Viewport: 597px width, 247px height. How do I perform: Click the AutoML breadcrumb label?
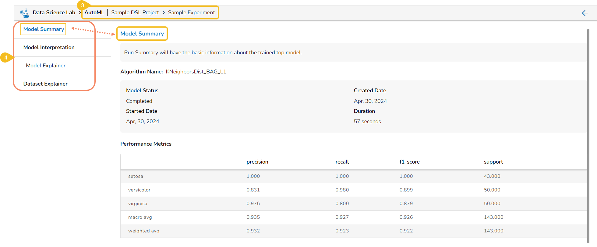[x=94, y=12]
